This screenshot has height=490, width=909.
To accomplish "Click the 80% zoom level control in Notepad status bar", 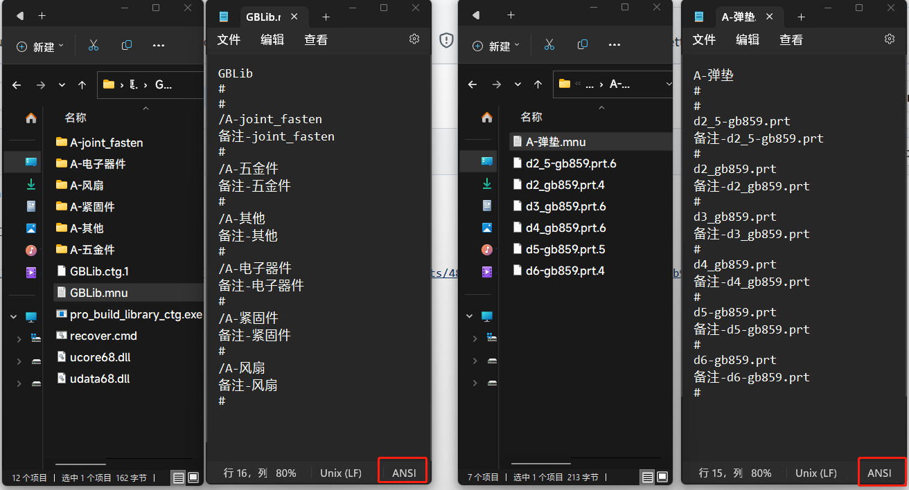I will tap(286, 473).
